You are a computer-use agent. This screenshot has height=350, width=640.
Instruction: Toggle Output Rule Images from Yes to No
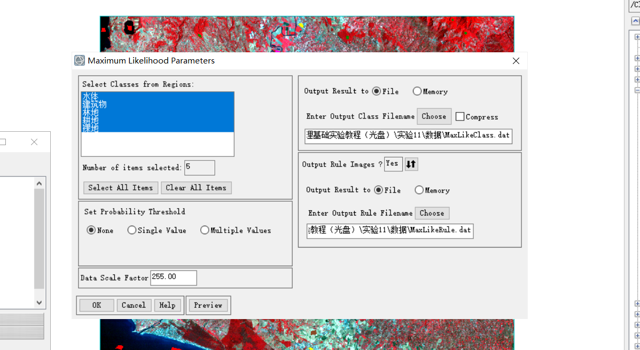click(393, 164)
